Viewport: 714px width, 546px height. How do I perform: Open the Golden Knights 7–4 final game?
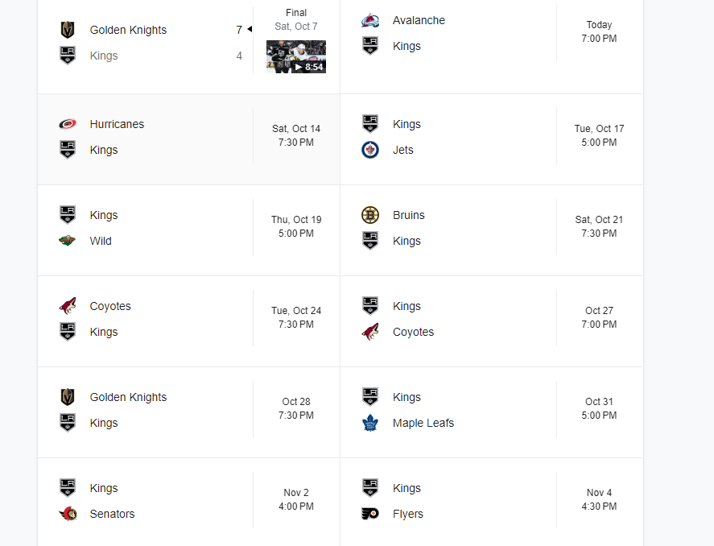click(x=189, y=47)
